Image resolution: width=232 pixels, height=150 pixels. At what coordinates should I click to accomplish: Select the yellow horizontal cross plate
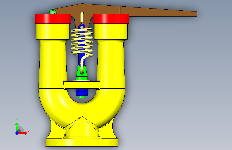82,85
